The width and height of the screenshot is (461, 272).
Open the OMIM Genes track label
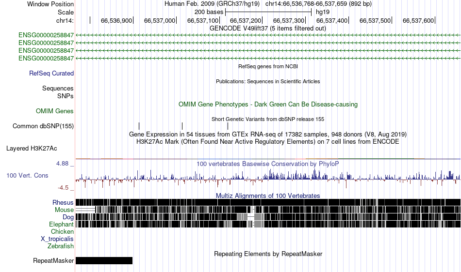(55, 111)
